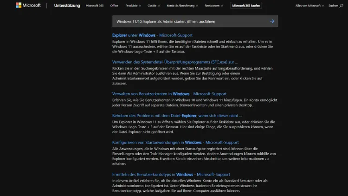Click snippet text starting 'Erfahren Sie, wie Sie Benutzerkonten'
Image resolution: width=348 pixels, height=196 pixels.
pyautogui.click(x=194, y=103)
